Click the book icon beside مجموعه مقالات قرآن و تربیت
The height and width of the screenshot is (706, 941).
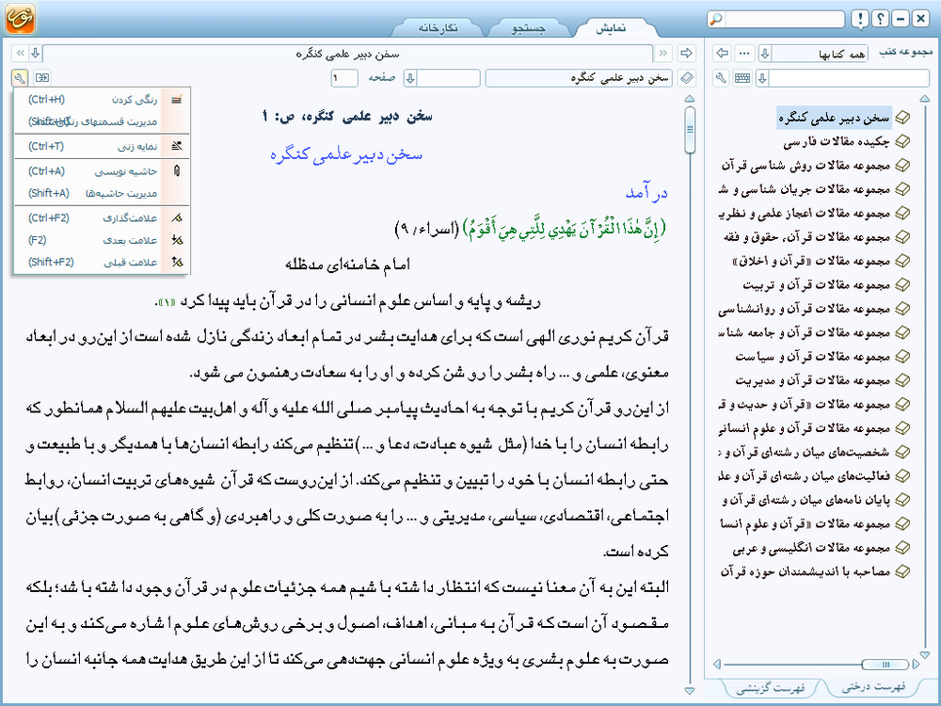[x=902, y=284]
